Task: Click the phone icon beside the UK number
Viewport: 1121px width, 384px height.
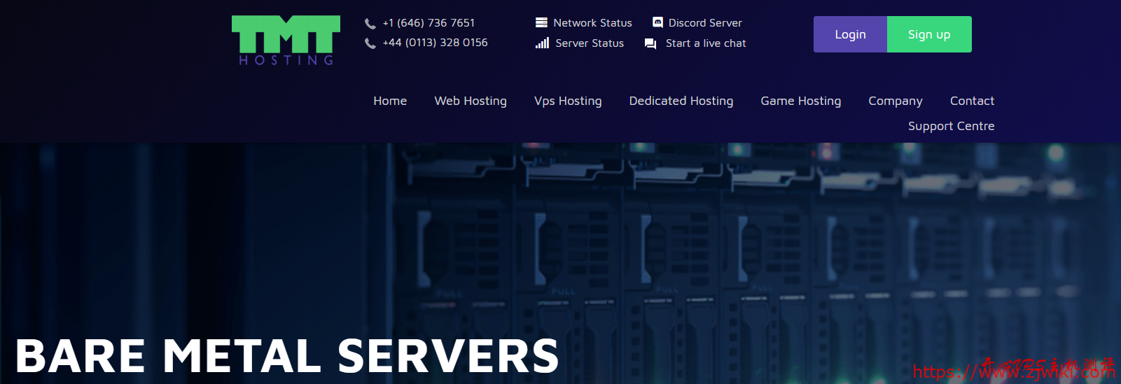Action: click(x=370, y=43)
